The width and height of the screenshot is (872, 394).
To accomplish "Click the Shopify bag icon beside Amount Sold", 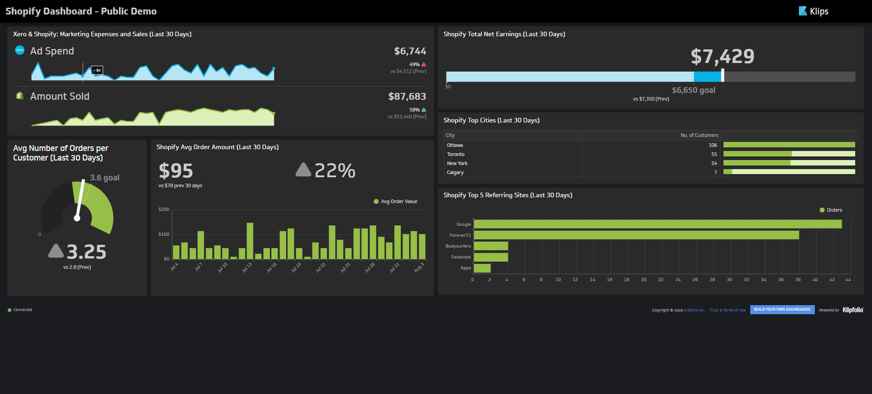I will 20,96.
